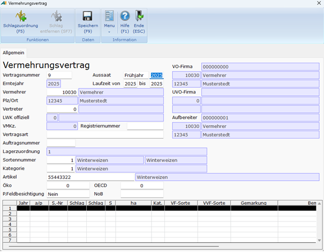Click the highlighted Aussaat year 2025
The image size is (324, 252).
(x=156, y=75)
